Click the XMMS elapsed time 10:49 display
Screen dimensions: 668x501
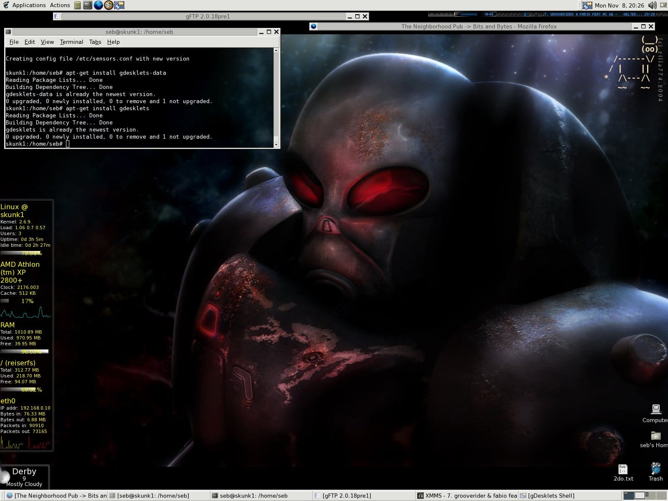coord(489,14)
